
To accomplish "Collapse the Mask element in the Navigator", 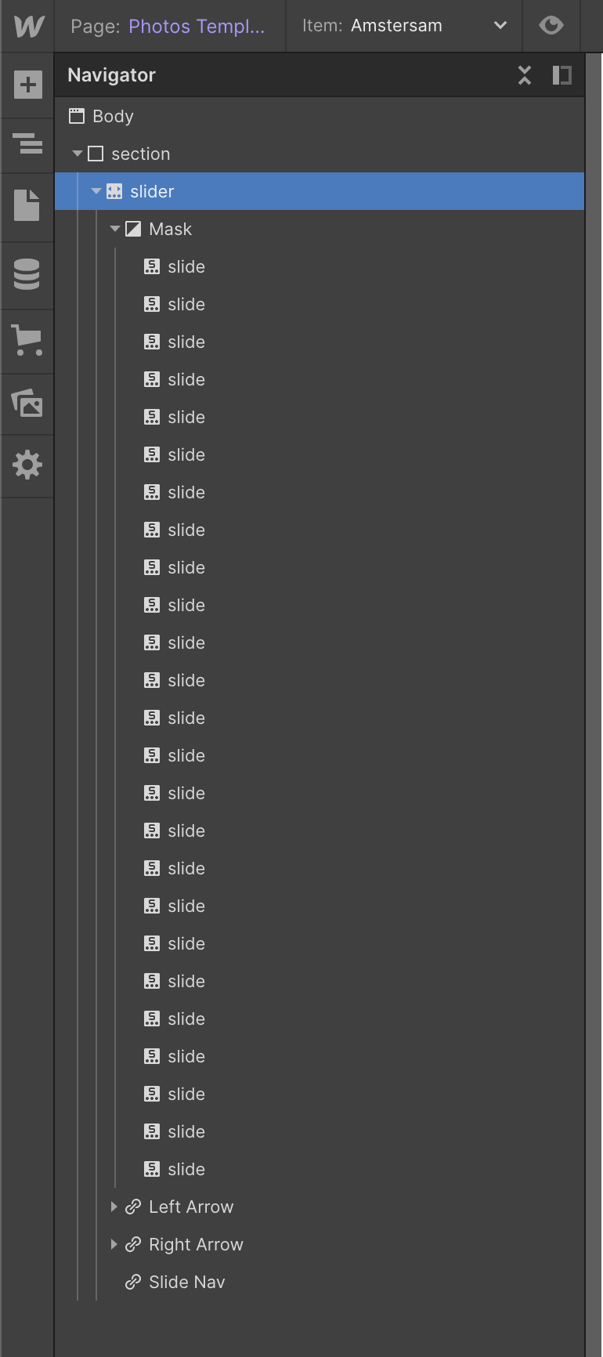I will 114,229.
